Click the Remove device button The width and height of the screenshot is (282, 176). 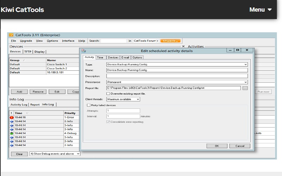(x=38, y=92)
